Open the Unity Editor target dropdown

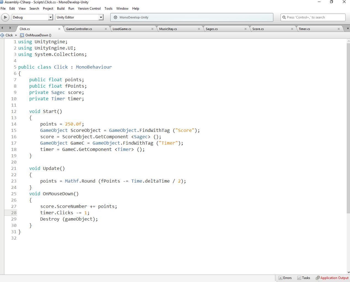click(x=79, y=17)
